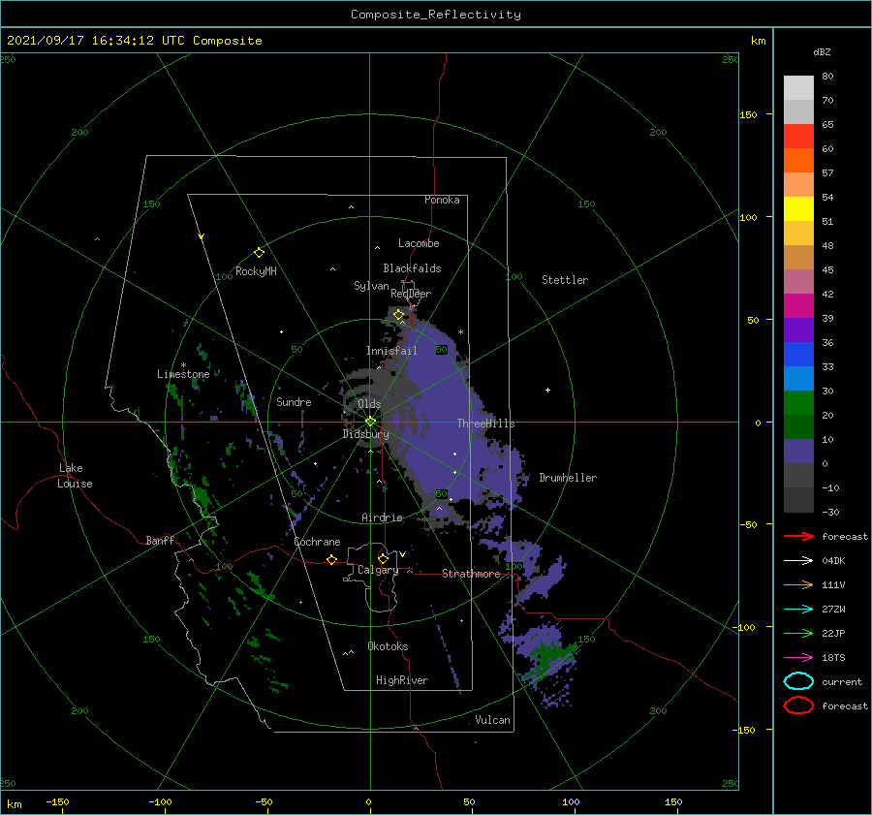Click the Drumheller city label

tap(568, 478)
